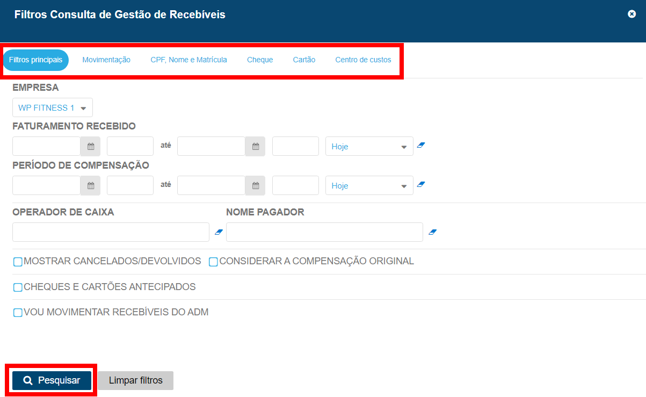Clear Período de Compensação with eraser icon
Image resolution: width=646 pixels, height=397 pixels.
tap(421, 185)
